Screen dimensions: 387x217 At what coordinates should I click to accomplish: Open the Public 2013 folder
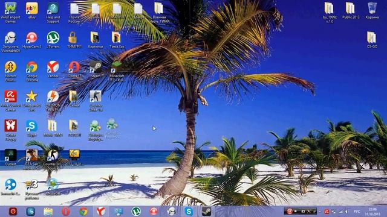tap(351, 11)
